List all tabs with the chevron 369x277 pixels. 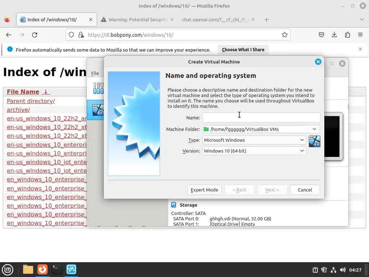pyautogui.click(x=362, y=19)
